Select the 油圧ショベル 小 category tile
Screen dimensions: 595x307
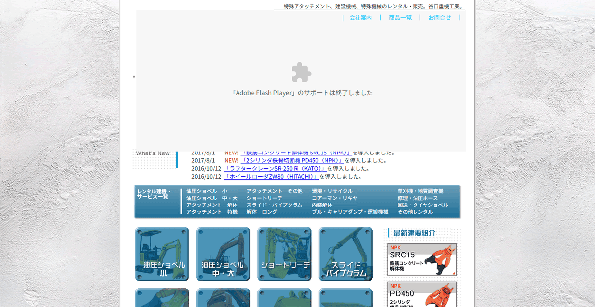[162, 254]
